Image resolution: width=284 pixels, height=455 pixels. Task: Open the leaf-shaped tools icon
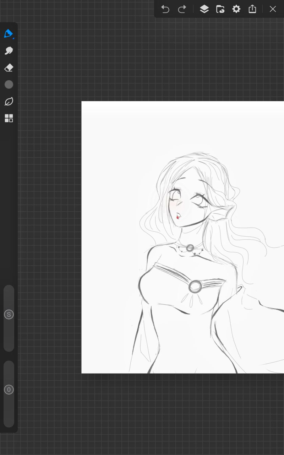(x=9, y=101)
